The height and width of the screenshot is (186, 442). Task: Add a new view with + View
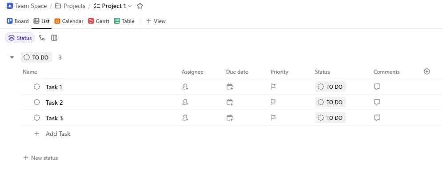coord(156,21)
